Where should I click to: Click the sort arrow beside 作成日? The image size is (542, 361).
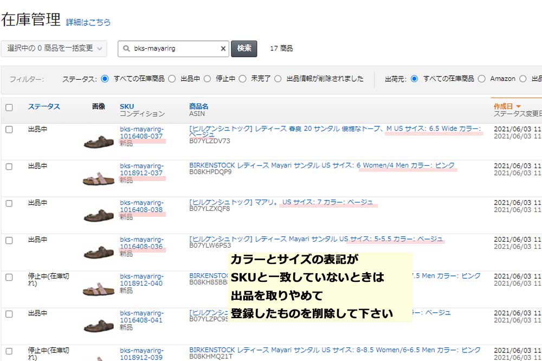tap(518, 106)
